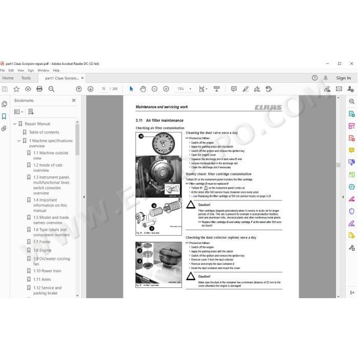This screenshot has height=358, width=358.
Task: Open the Organize Pages tool in right pane
Action: (352, 126)
